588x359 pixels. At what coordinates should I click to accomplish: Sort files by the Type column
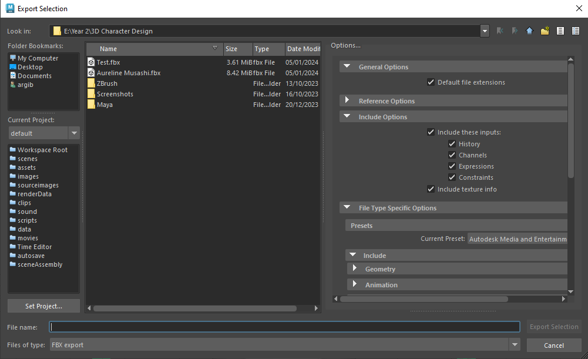(262, 49)
